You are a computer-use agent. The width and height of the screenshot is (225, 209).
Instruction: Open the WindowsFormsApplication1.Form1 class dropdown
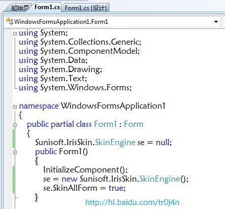pos(216,22)
